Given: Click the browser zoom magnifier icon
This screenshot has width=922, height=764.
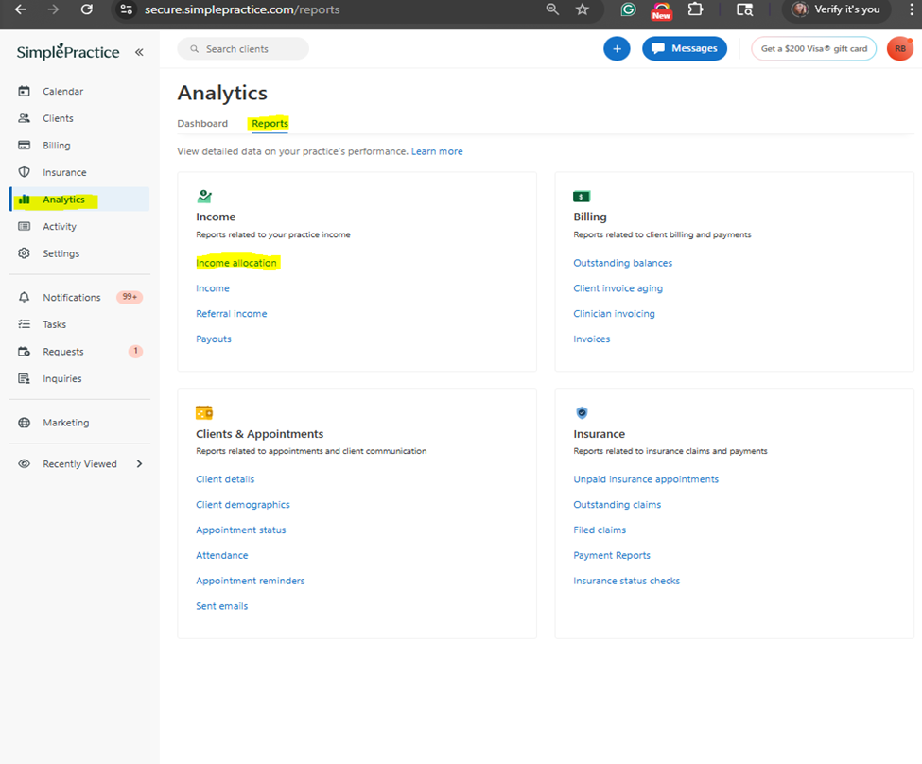Looking at the screenshot, I should click(552, 9).
